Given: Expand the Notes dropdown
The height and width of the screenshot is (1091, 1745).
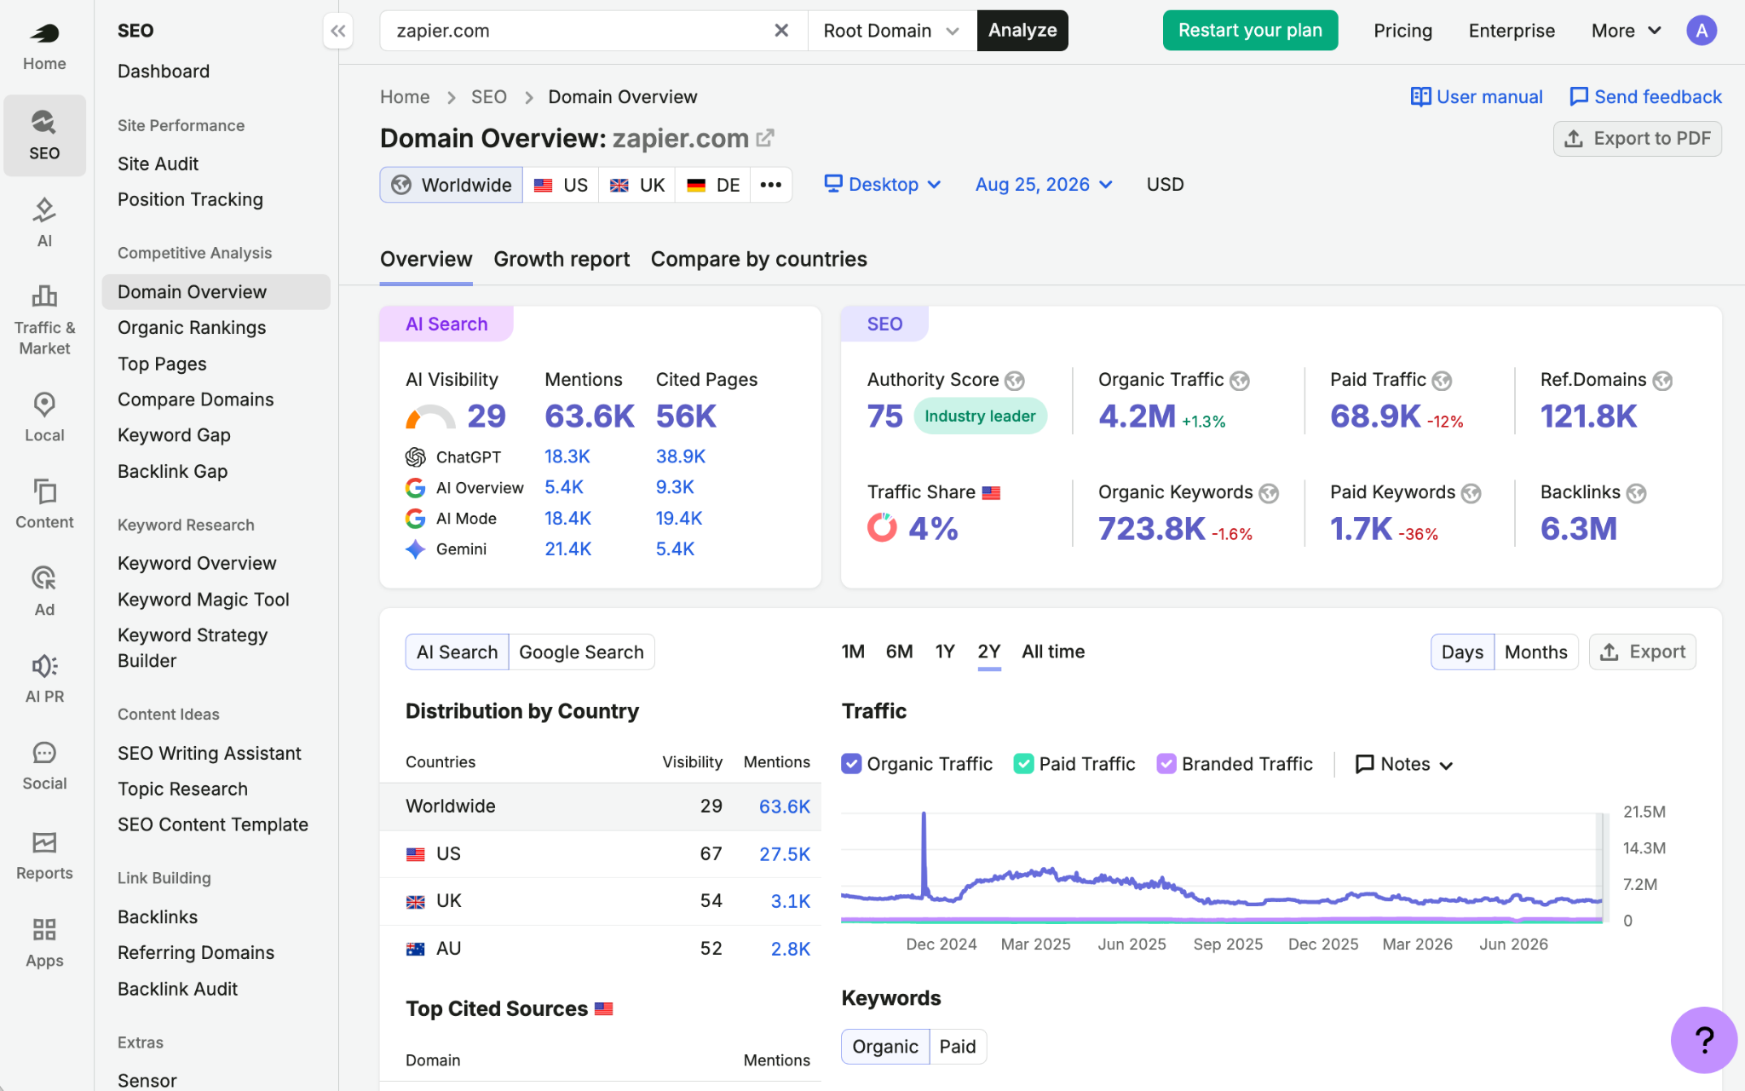Looking at the screenshot, I should [1403, 764].
